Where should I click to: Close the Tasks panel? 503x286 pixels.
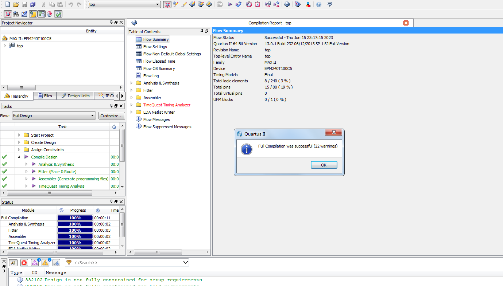pos(121,106)
